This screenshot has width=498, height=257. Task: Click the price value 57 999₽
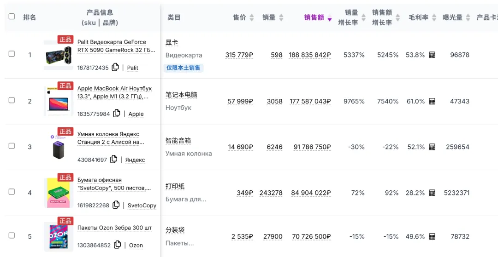(240, 101)
